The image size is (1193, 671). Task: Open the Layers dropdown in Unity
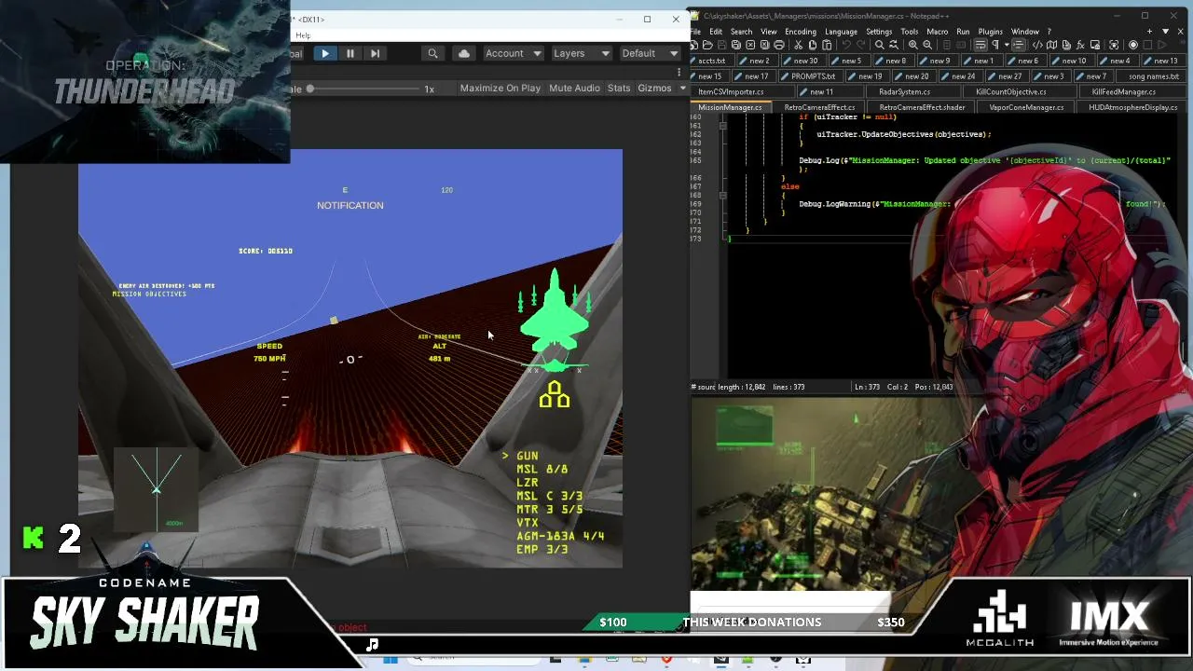581,53
